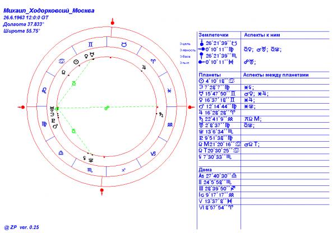Viewport: 333px width, 233px height.
Task: Click the Аспекты к ним header
Action: [262, 35]
